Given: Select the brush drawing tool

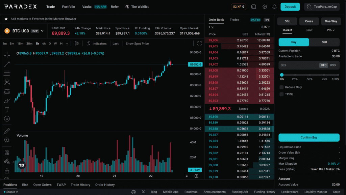Looking at the screenshot, I should tap(7, 101).
